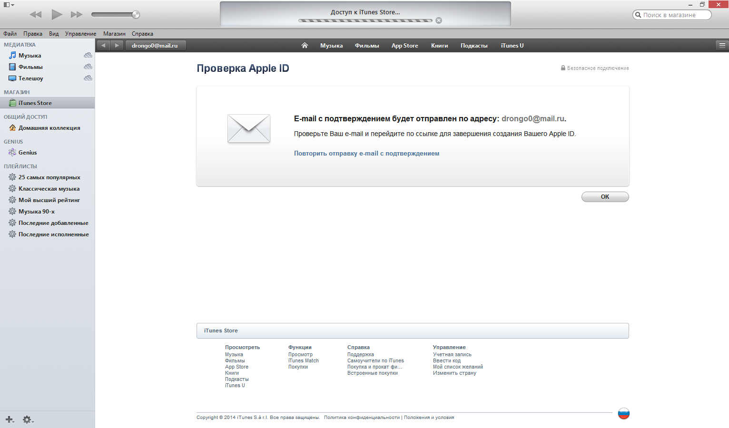
Task: Open the Справка menu
Action: point(142,34)
